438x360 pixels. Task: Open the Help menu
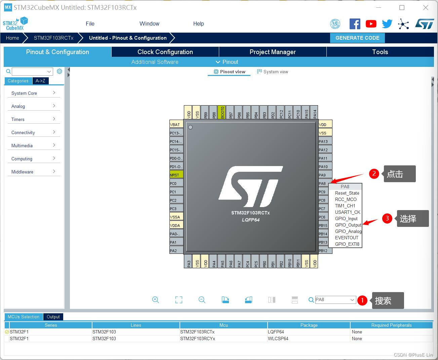(x=198, y=24)
